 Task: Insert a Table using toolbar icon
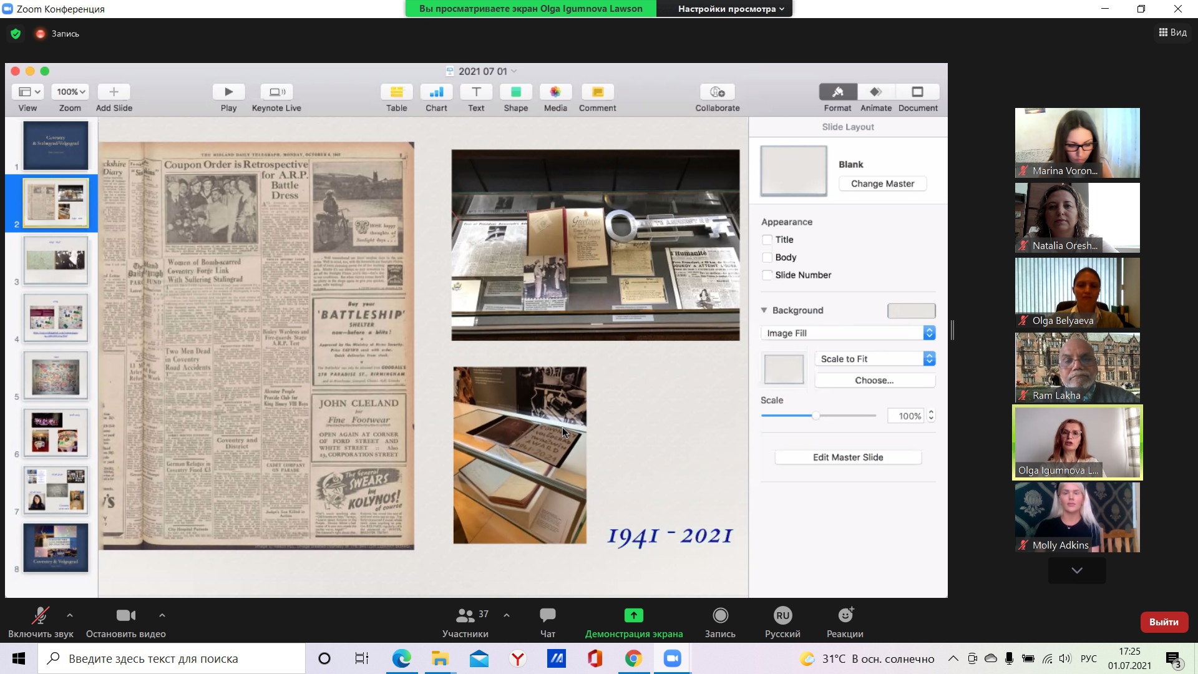pyautogui.click(x=396, y=92)
